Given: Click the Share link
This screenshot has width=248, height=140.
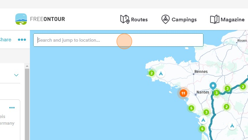Looking at the screenshot, I should click(5, 40).
